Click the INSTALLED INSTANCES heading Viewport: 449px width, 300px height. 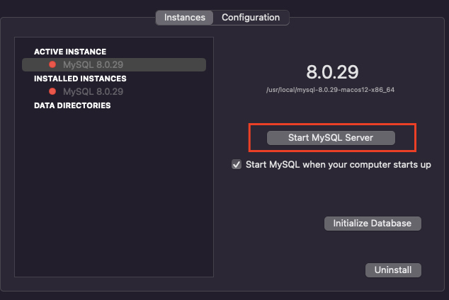80,79
